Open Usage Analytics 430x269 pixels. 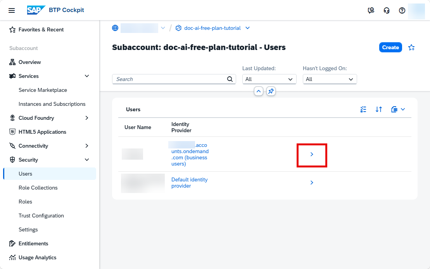click(38, 257)
